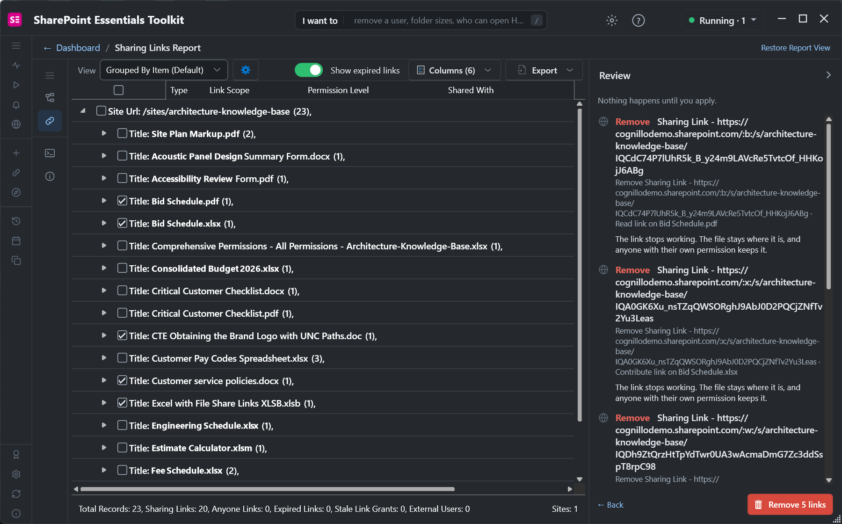Collapse the Review panel with chevron

[x=828, y=75]
